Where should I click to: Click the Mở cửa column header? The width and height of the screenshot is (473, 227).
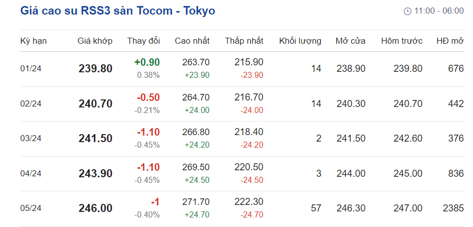pos(350,41)
